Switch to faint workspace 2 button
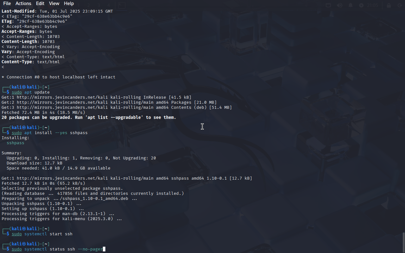The image size is (405, 253). [89, 5]
